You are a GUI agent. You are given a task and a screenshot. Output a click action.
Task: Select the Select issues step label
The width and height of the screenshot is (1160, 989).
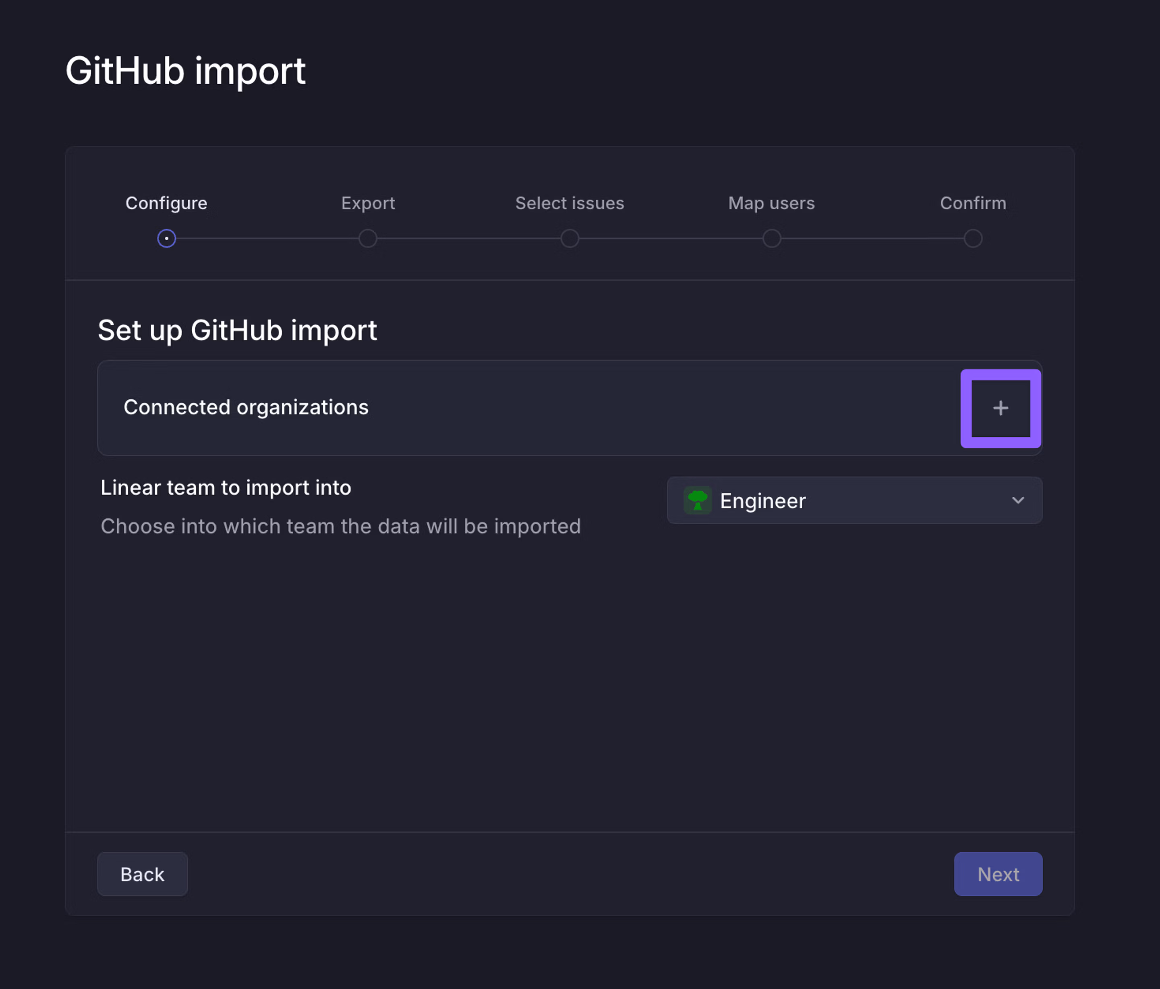[570, 203]
